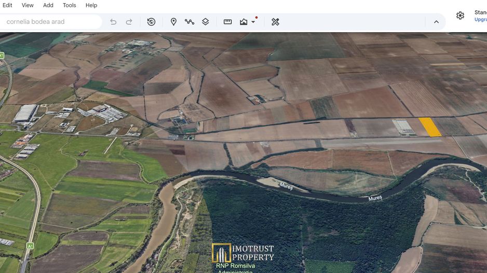Image resolution: width=487 pixels, height=273 pixels.
Task: Activate the measure ruler tool
Action: pyautogui.click(x=227, y=22)
